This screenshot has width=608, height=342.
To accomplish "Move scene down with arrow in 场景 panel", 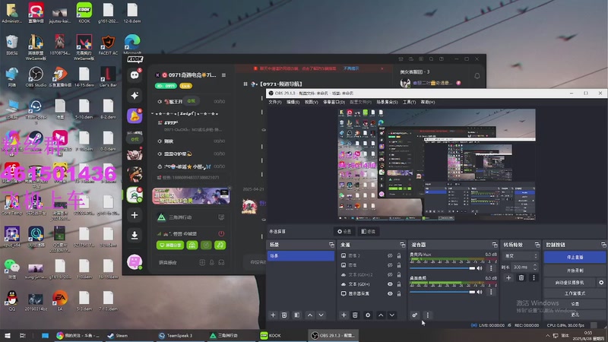I will tap(321, 315).
